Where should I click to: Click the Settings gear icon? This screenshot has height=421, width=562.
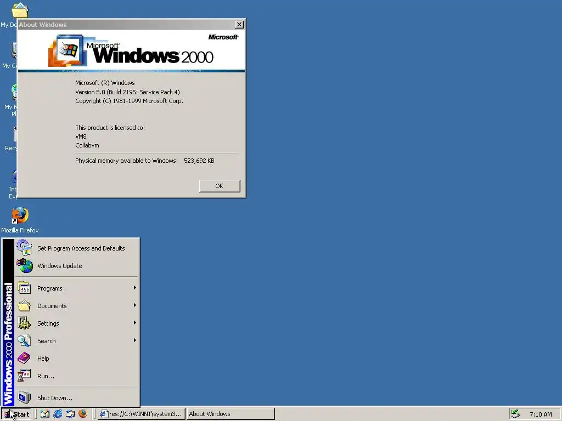click(24, 323)
